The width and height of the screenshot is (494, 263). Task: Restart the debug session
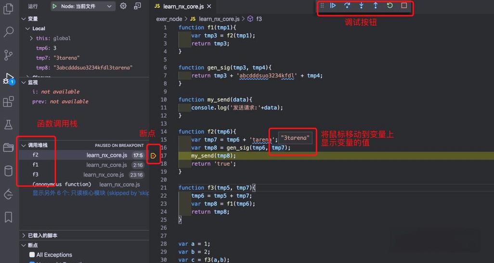pyautogui.click(x=390, y=6)
